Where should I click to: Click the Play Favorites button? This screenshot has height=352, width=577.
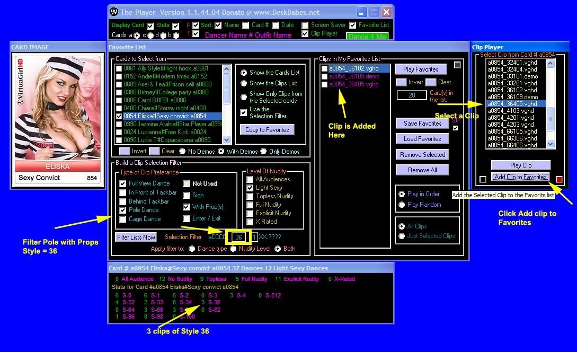coord(421,69)
